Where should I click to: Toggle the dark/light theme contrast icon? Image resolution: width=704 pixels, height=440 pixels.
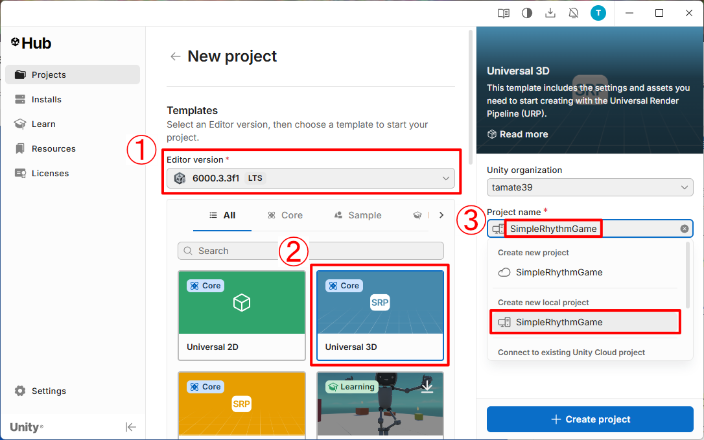point(527,13)
